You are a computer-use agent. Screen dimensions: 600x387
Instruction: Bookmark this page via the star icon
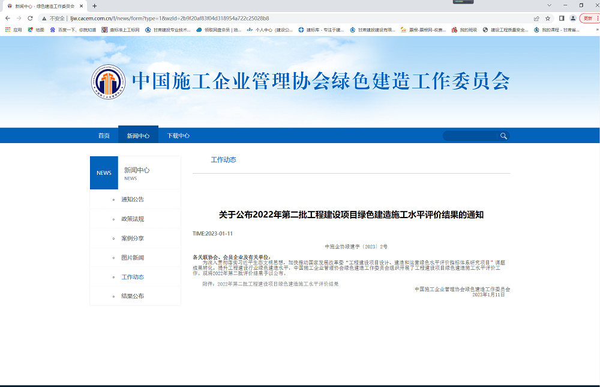(548, 18)
